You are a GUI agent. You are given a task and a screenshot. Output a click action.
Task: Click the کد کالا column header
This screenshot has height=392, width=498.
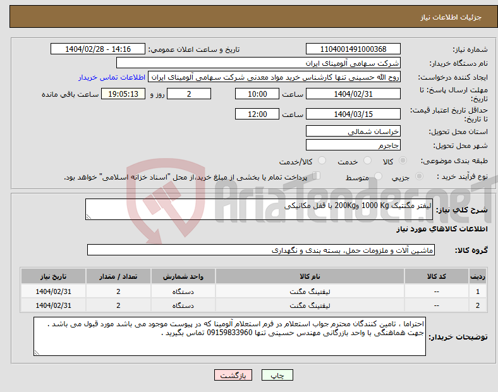(x=437, y=276)
